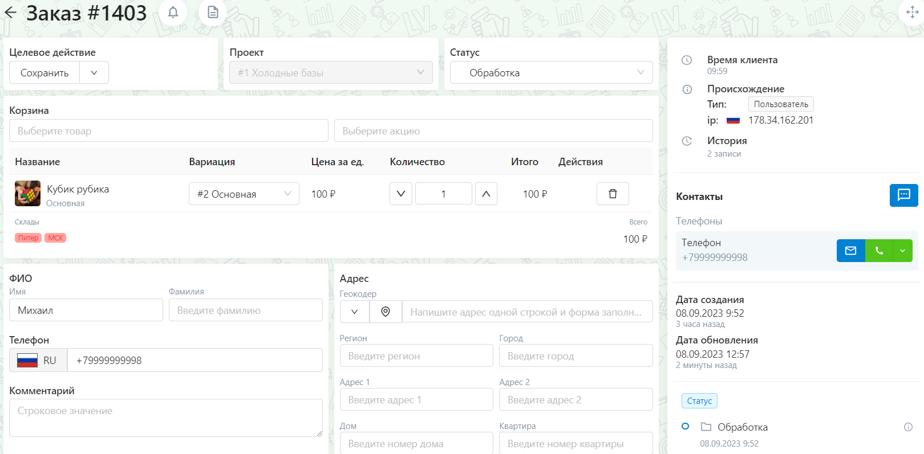Select the Статус tag in history panel

coord(699,400)
